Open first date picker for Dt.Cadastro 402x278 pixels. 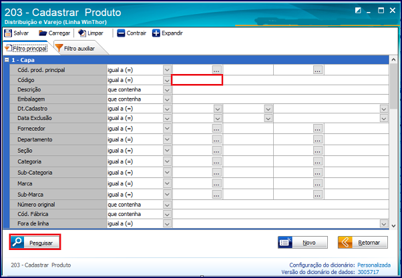tap(218, 109)
